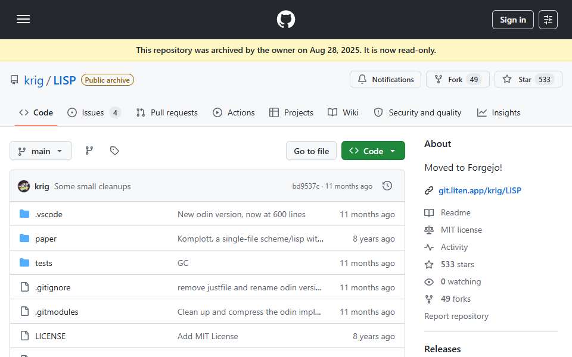The width and height of the screenshot is (572, 357).
Task: Switch to the Issues tab
Action: point(94,112)
